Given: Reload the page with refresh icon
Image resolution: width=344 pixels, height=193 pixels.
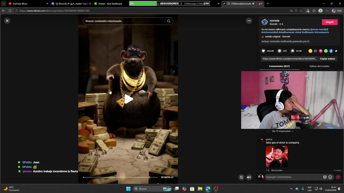Looking at the screenshot, I should coord(10,11).
